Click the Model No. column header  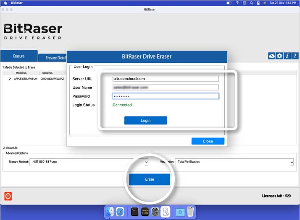tap(21, 73)
